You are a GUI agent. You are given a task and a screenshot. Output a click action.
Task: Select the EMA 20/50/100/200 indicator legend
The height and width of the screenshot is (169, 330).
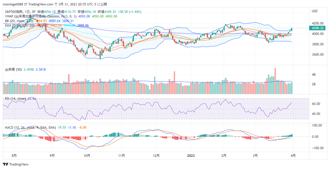coord(20,25)
